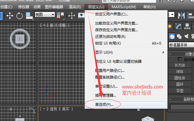The image size is (194, 121).
Task: Click the 圆环 torus button
Action: (x=180, y=84)
